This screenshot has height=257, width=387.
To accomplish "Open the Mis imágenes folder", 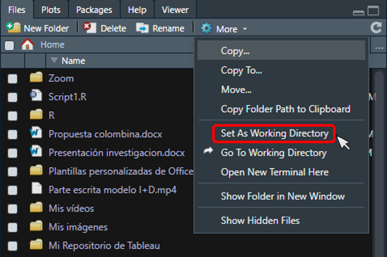I will (78, 227).
